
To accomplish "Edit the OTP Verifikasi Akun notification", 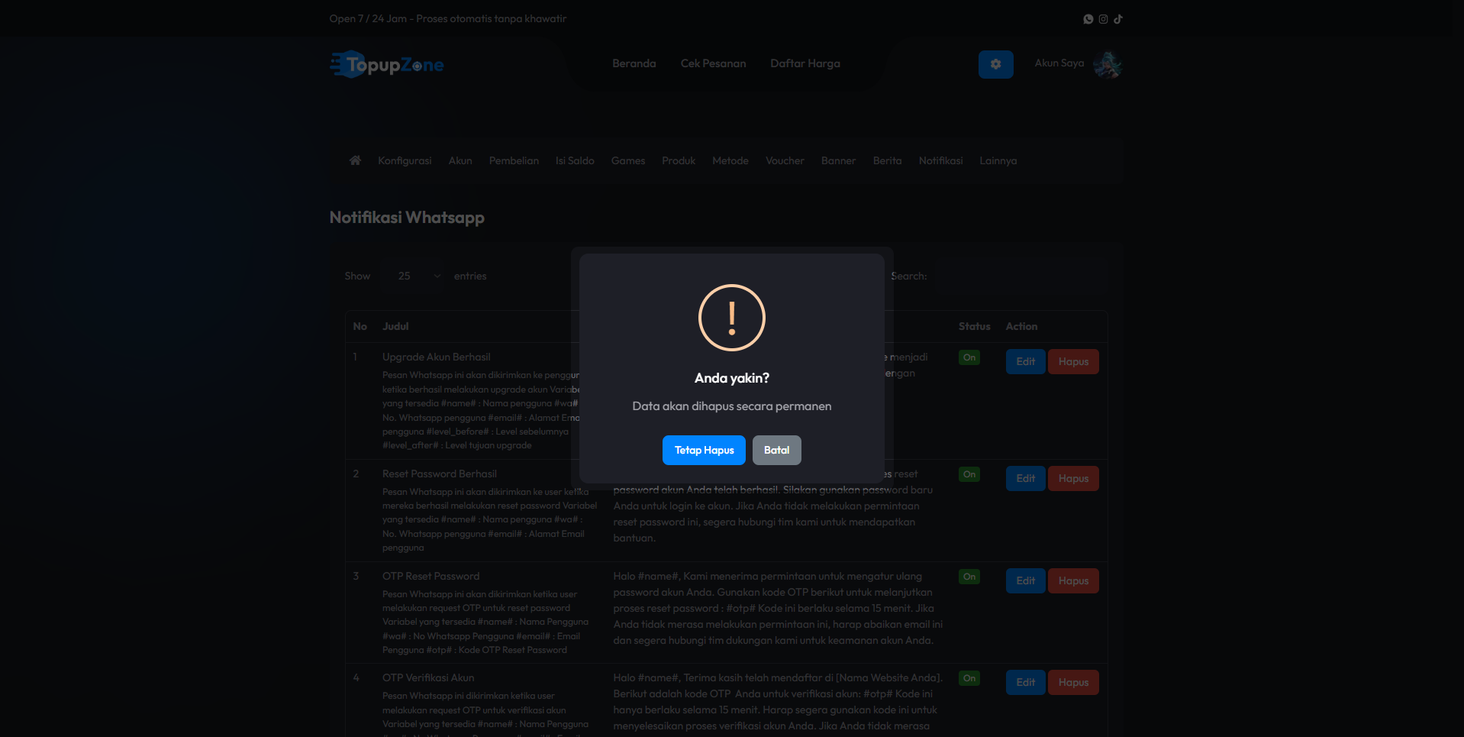I will point(1025,683).
